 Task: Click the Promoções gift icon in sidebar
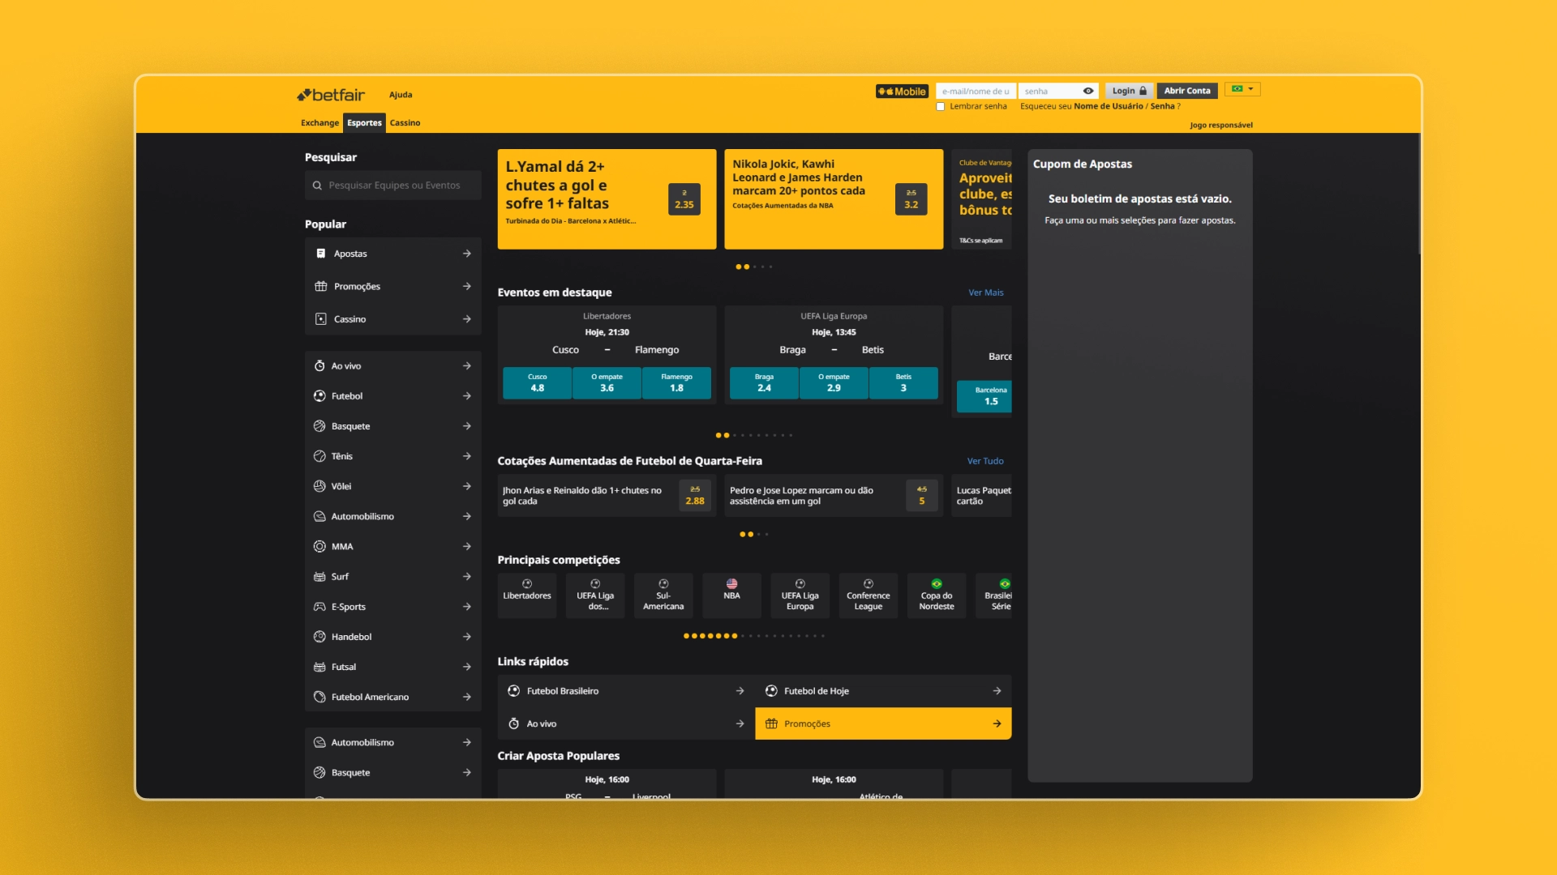click(x=320, y=286)
